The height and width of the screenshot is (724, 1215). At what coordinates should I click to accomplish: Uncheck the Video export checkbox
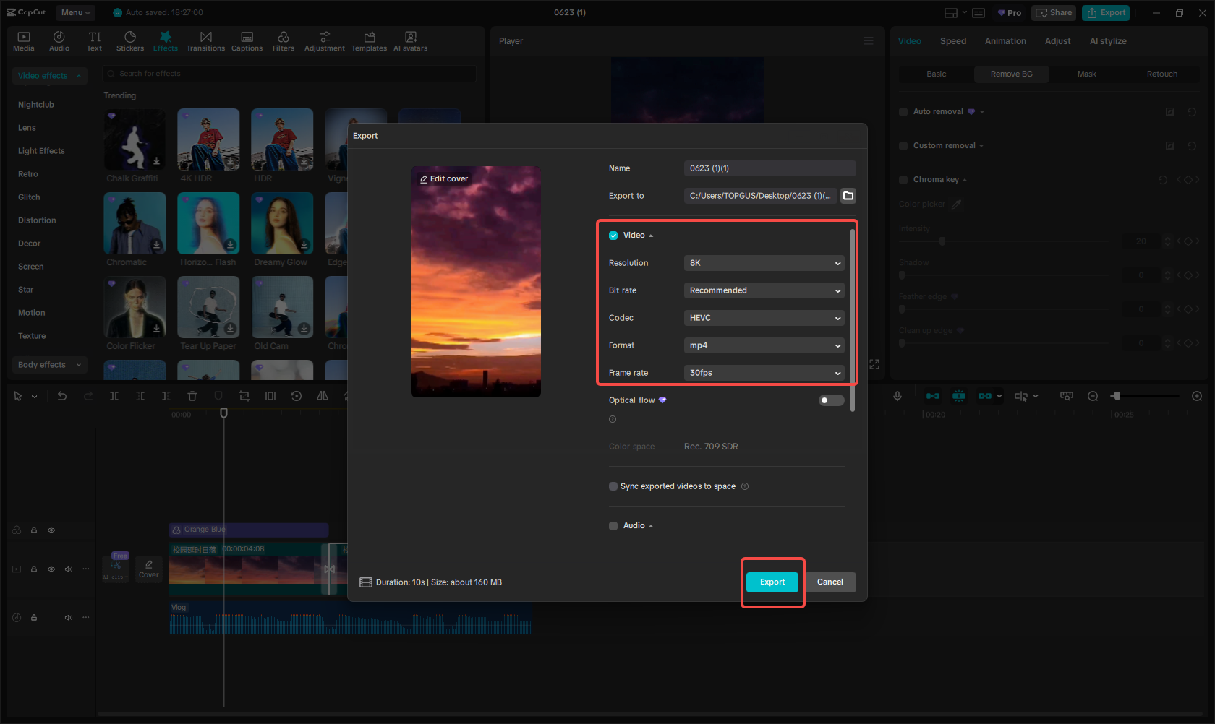click(613, 236)
